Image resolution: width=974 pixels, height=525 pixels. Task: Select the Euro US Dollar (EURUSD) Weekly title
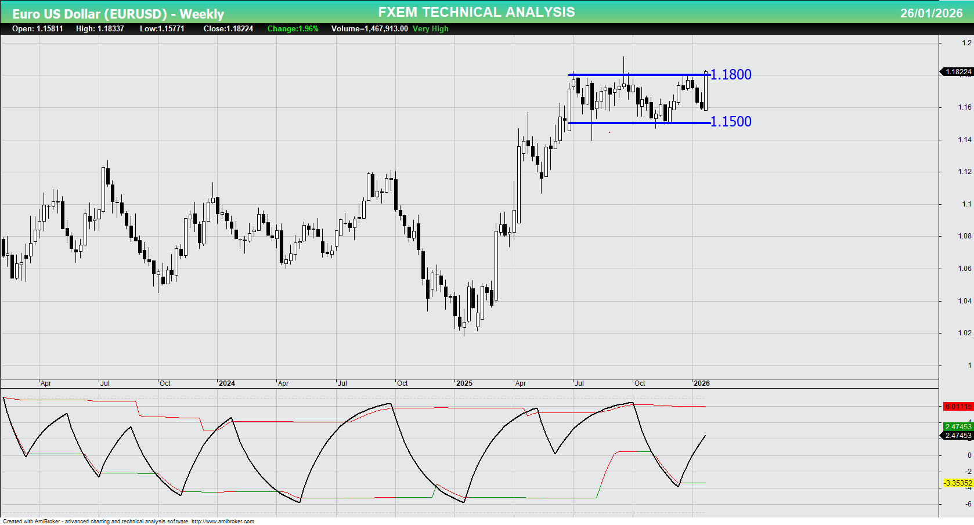[x=119, y=12]
